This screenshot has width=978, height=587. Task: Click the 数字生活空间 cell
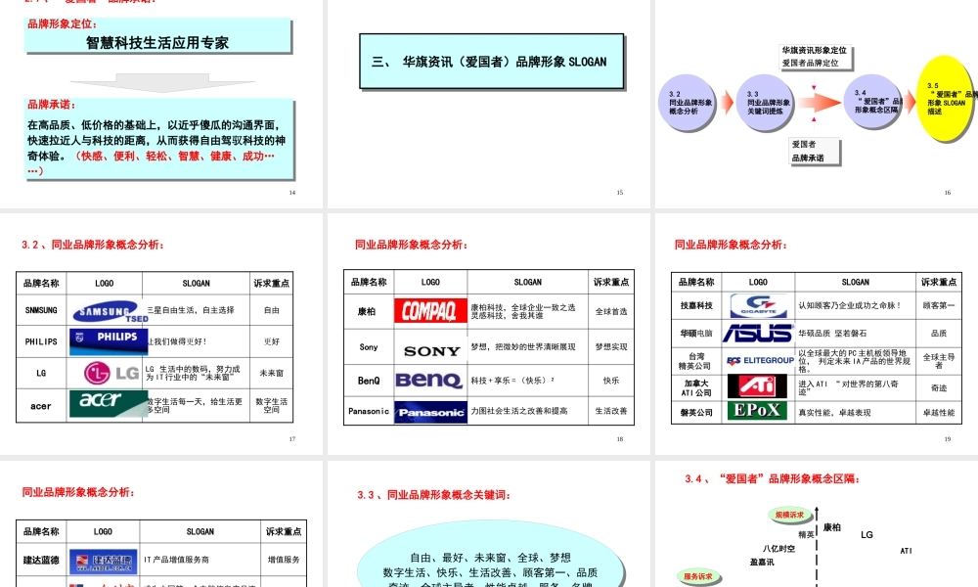click(271, 405)
